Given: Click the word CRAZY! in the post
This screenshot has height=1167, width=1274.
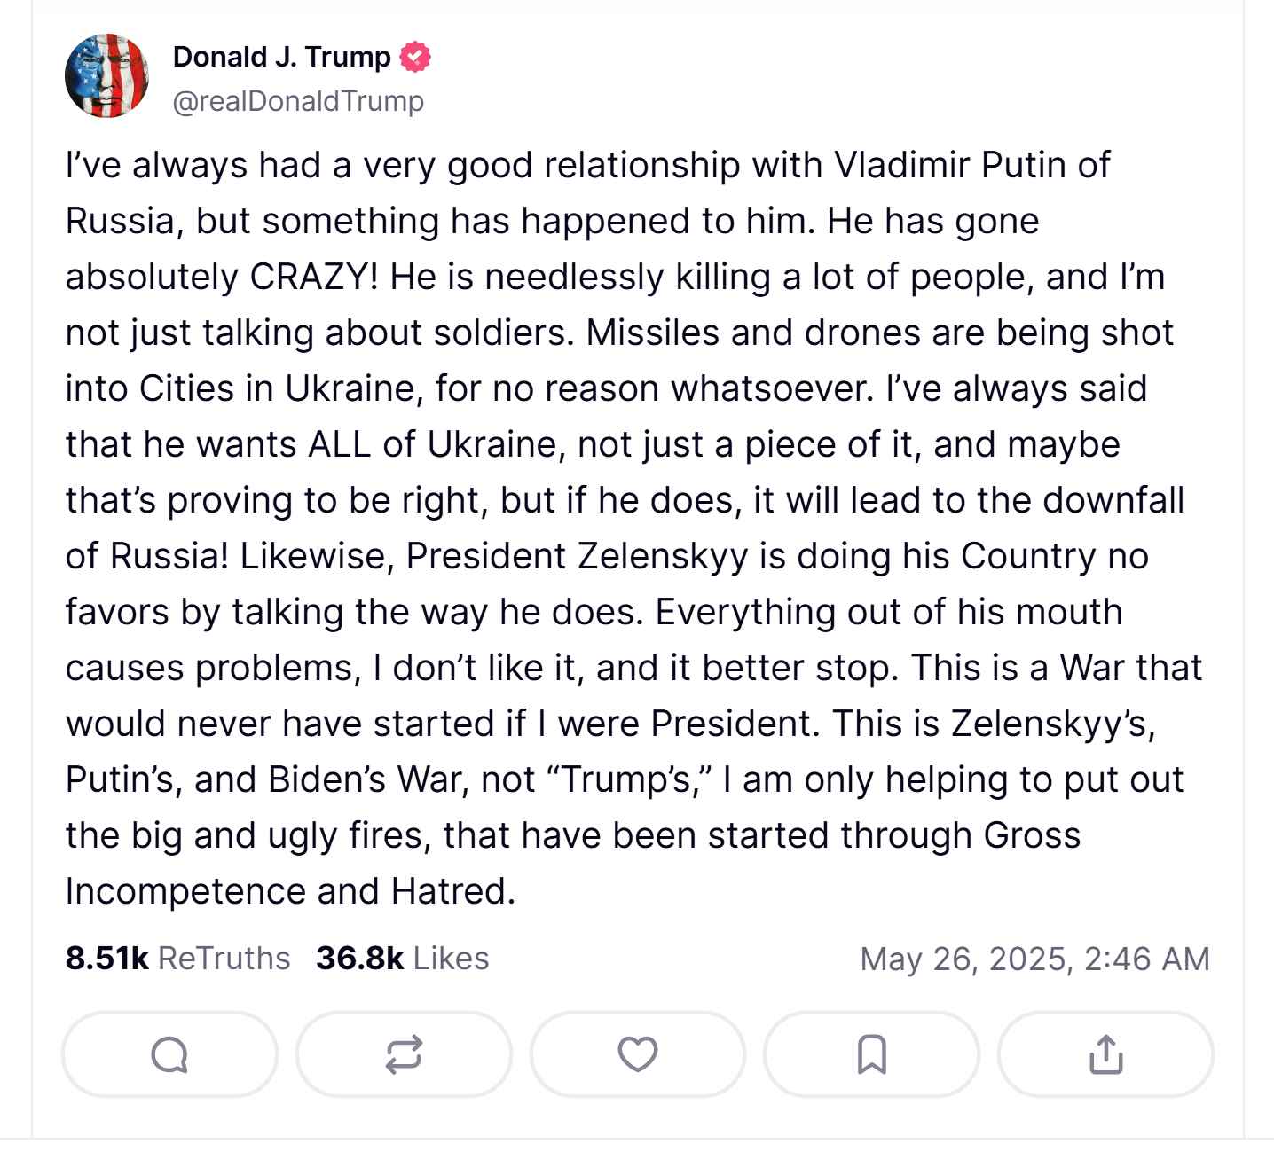Looking at the screenshot, I should pyautogui.click(x=314, y=278).
